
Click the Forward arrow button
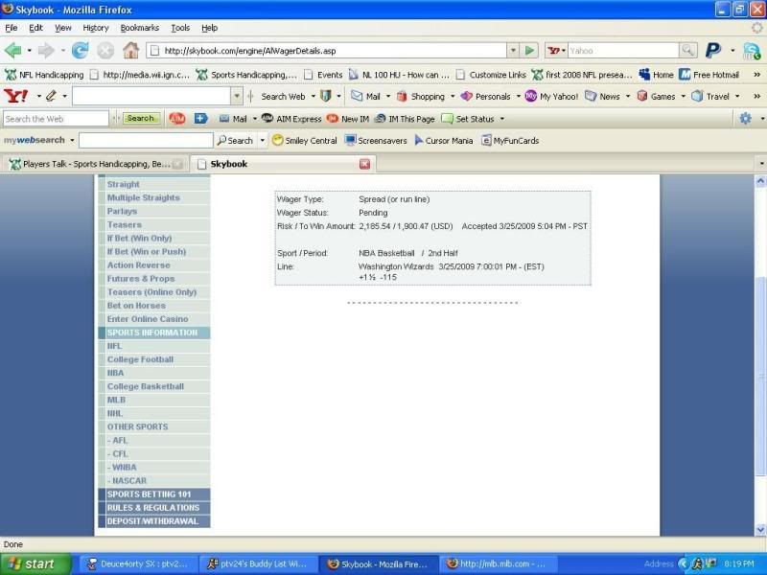pyautogui.click(x=46, y=51)
